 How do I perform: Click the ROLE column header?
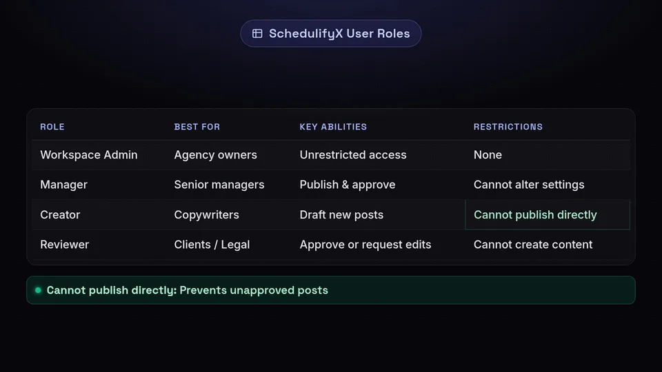point(52,127)
